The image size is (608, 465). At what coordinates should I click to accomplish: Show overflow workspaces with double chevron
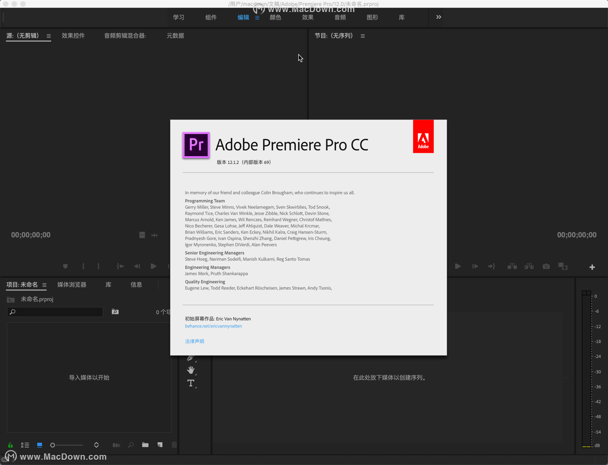[x=438, y=17]
